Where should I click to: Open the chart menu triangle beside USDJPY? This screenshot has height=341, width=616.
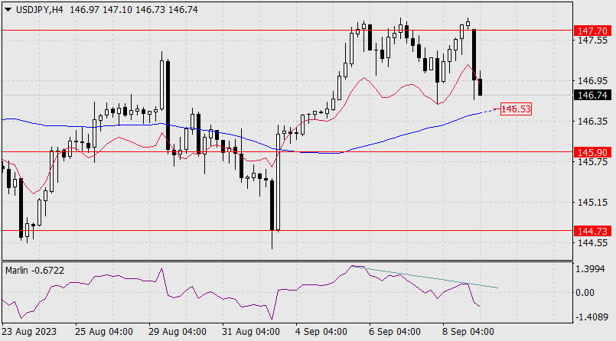point(8,10)
